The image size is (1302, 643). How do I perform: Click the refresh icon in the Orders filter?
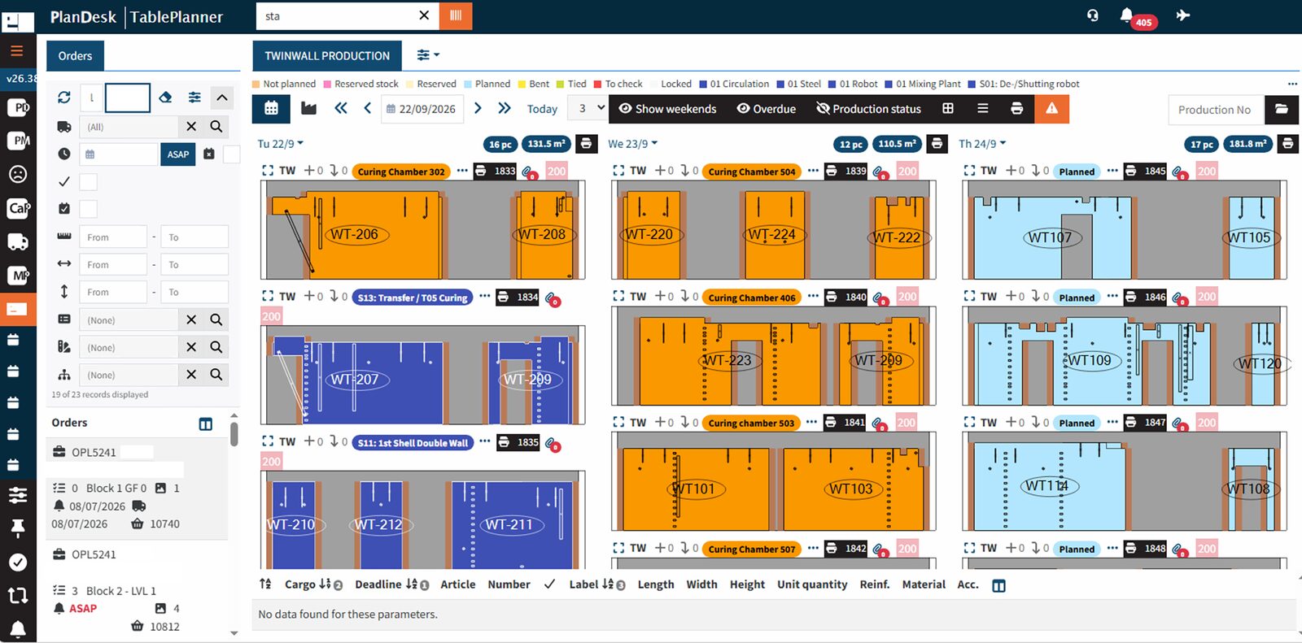(64, 98)
